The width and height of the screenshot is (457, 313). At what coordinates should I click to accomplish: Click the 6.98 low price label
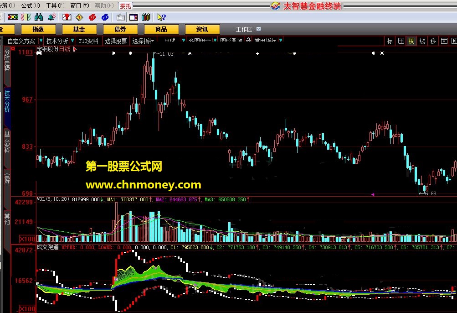pos(431,193)
